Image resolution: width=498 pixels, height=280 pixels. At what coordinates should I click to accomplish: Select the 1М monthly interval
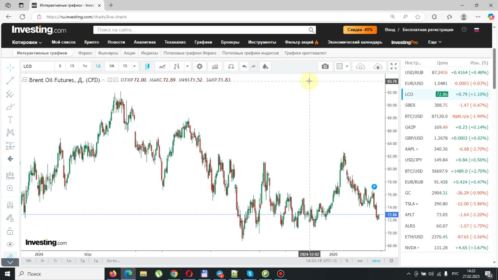(112, 66)
